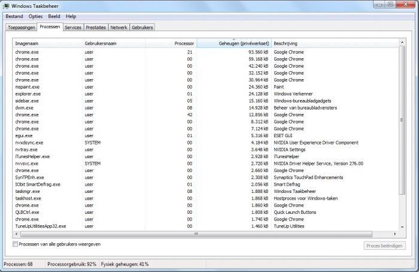Switch to the Prestaties tab
The width and height of the screenshot is (419, 272).
[96, 28]
